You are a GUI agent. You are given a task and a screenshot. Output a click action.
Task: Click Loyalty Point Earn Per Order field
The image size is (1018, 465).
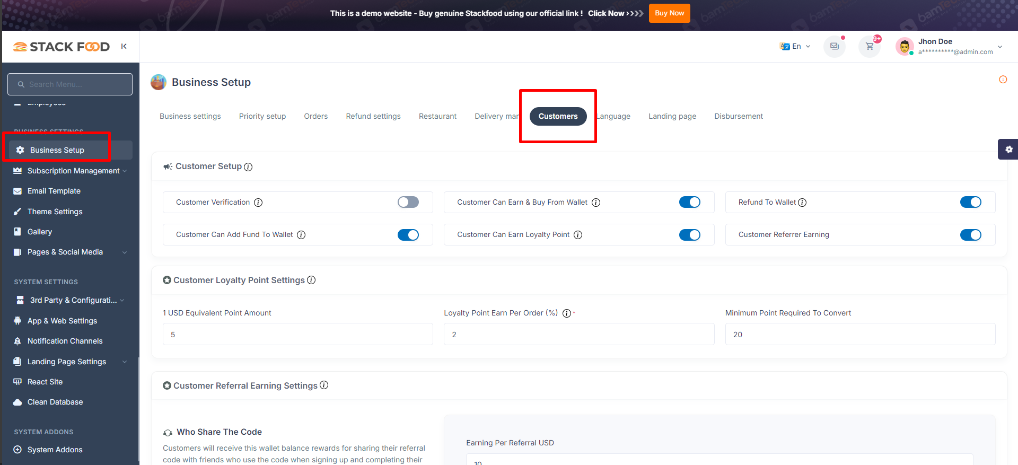(579, 334)
